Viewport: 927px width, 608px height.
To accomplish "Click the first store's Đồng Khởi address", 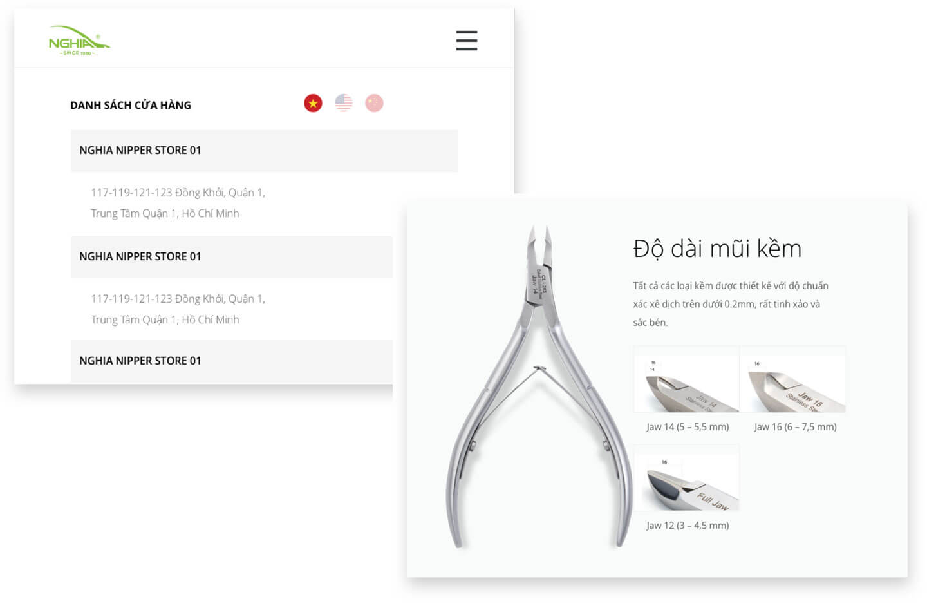I will coord(178,203).
